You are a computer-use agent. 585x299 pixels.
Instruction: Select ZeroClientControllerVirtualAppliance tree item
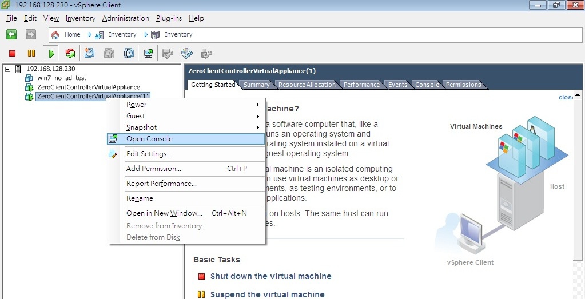(89, 87)
